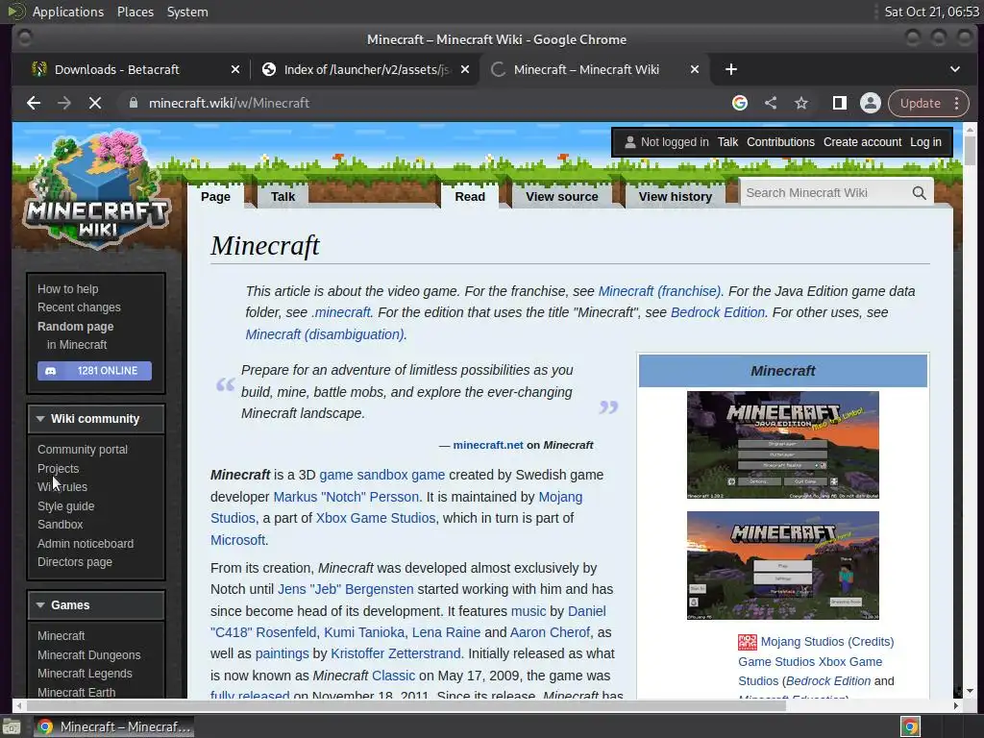The height and width of the screenshot is (738, 984).
Task: Click the Google icon in the address bar
Action: click(740, 103)
